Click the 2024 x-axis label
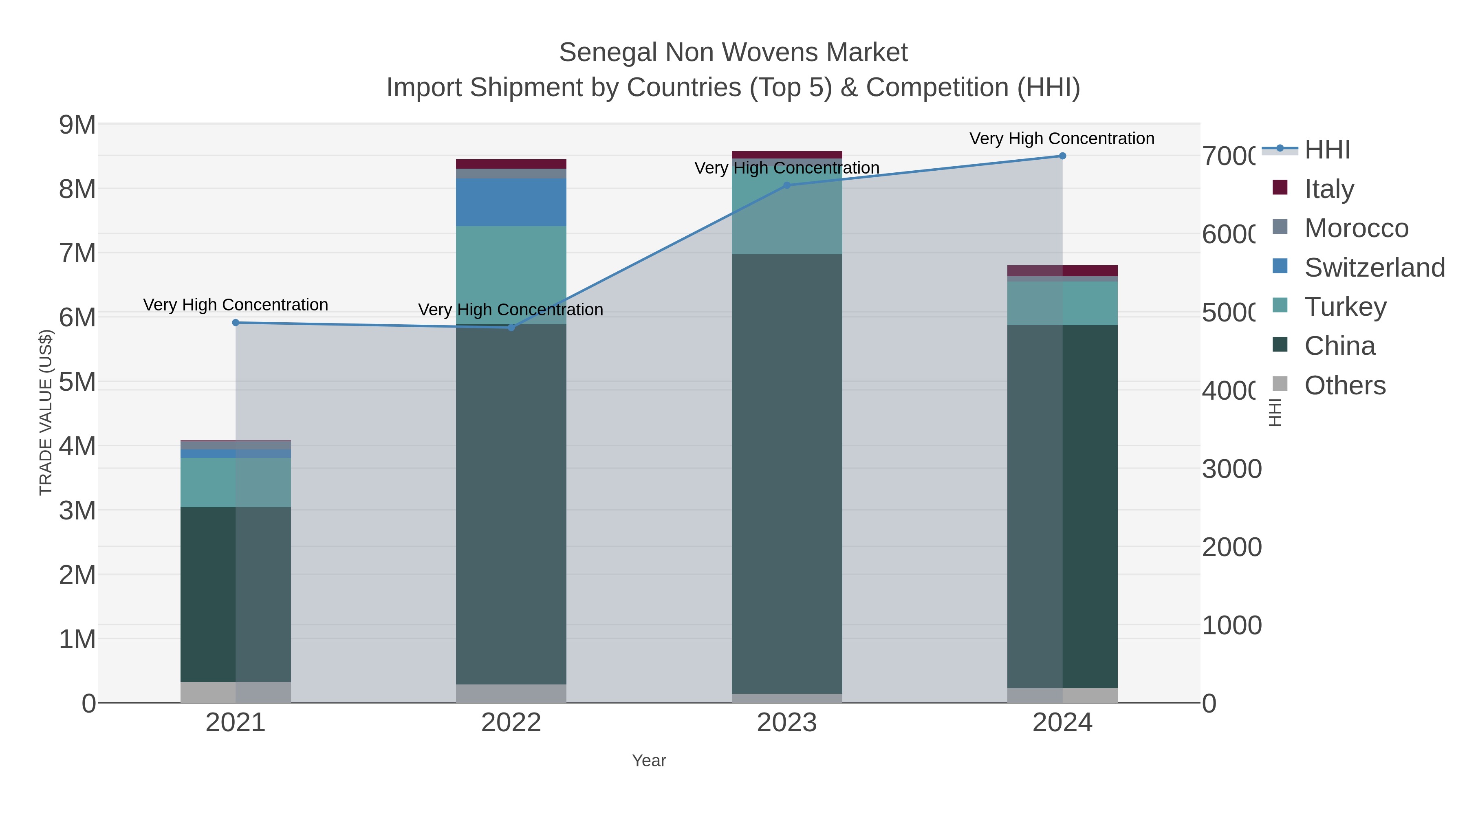Image resolution: width=1467 pixels, height=825 pixels. coord(1063,723)
